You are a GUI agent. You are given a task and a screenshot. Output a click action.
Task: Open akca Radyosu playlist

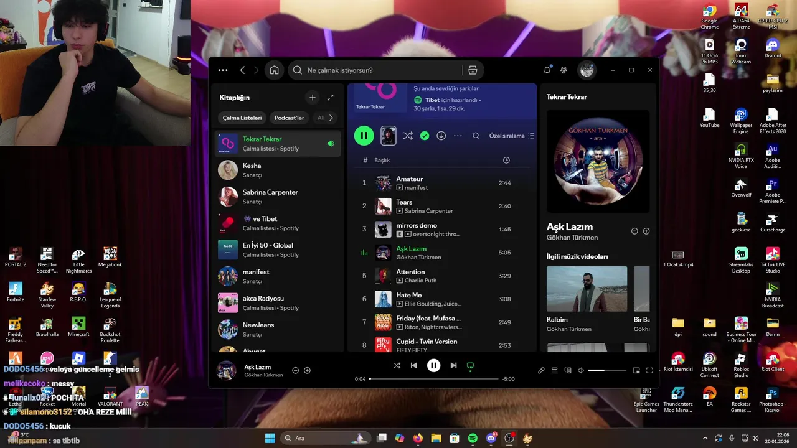click(x=278, y=303)
